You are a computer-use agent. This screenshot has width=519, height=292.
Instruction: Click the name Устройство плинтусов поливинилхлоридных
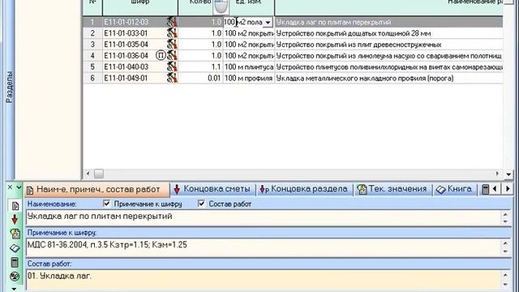tap(389, 67)
